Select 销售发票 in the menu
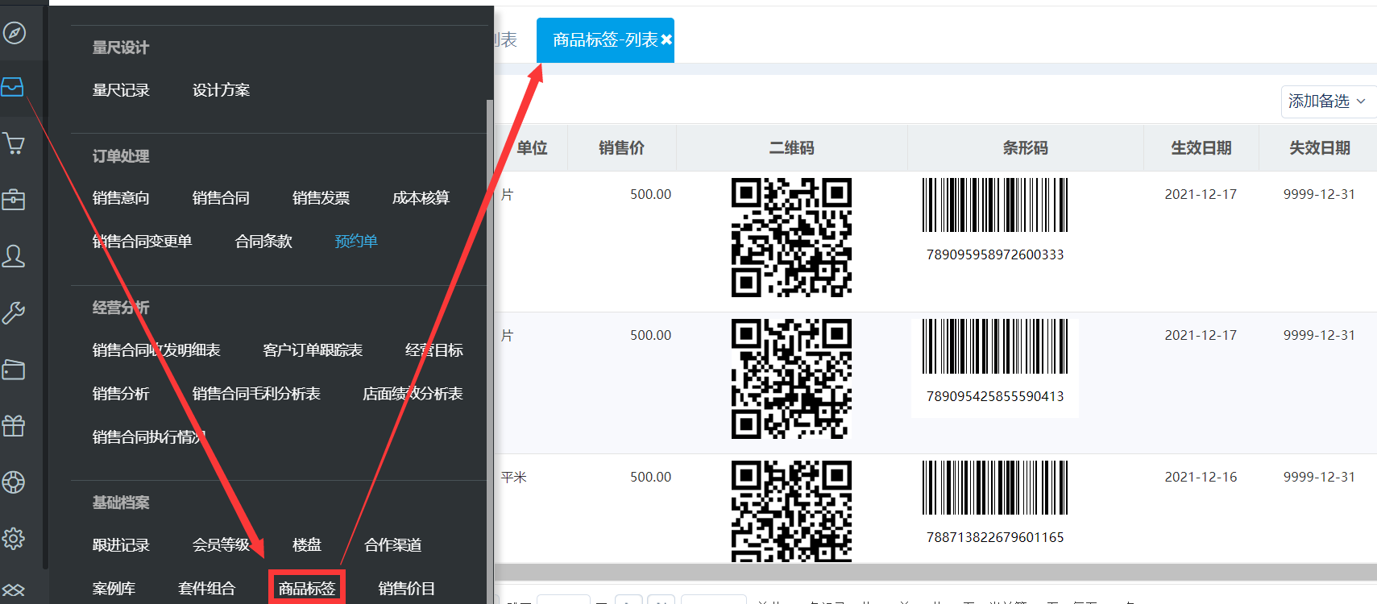 point(321,198)
